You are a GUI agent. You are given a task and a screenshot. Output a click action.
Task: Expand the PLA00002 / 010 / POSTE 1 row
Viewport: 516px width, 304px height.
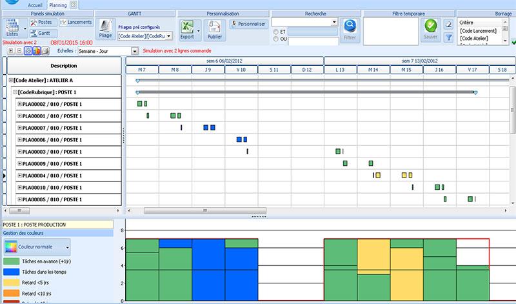19,104
